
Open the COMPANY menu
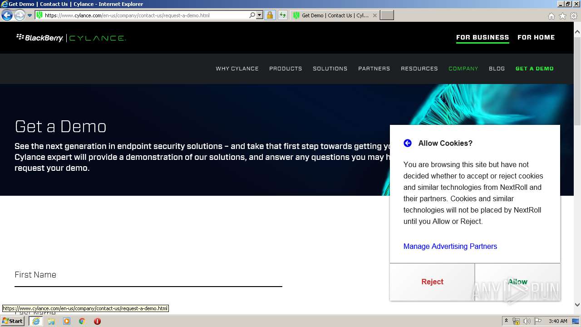(x=463, y=69)
